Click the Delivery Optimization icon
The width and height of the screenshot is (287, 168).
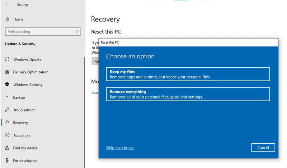[x=7, y=72]
